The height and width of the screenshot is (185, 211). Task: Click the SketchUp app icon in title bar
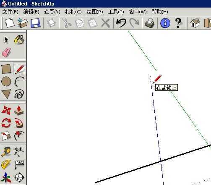coord(4,4)
